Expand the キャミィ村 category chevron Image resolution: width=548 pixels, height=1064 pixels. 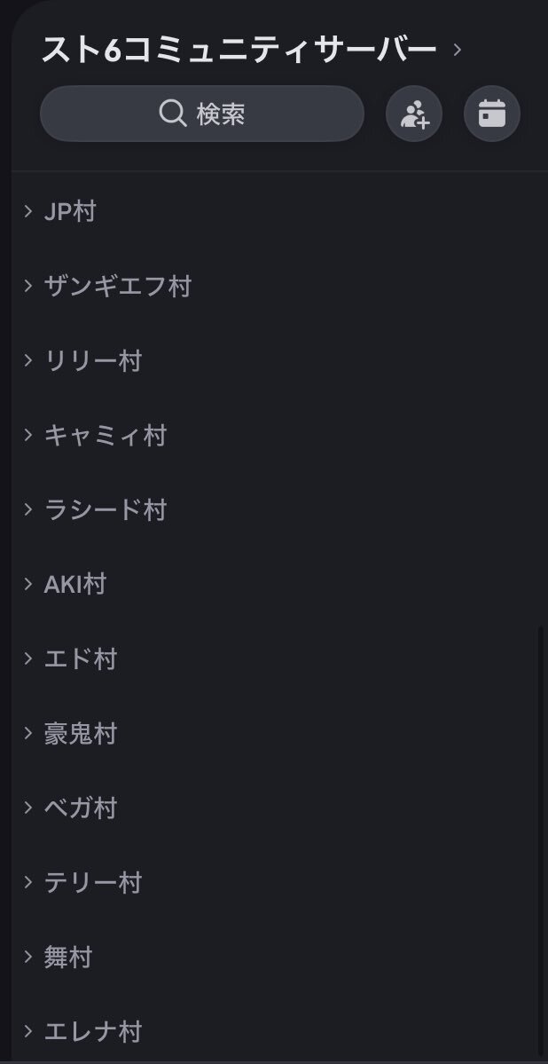(27, 435)
